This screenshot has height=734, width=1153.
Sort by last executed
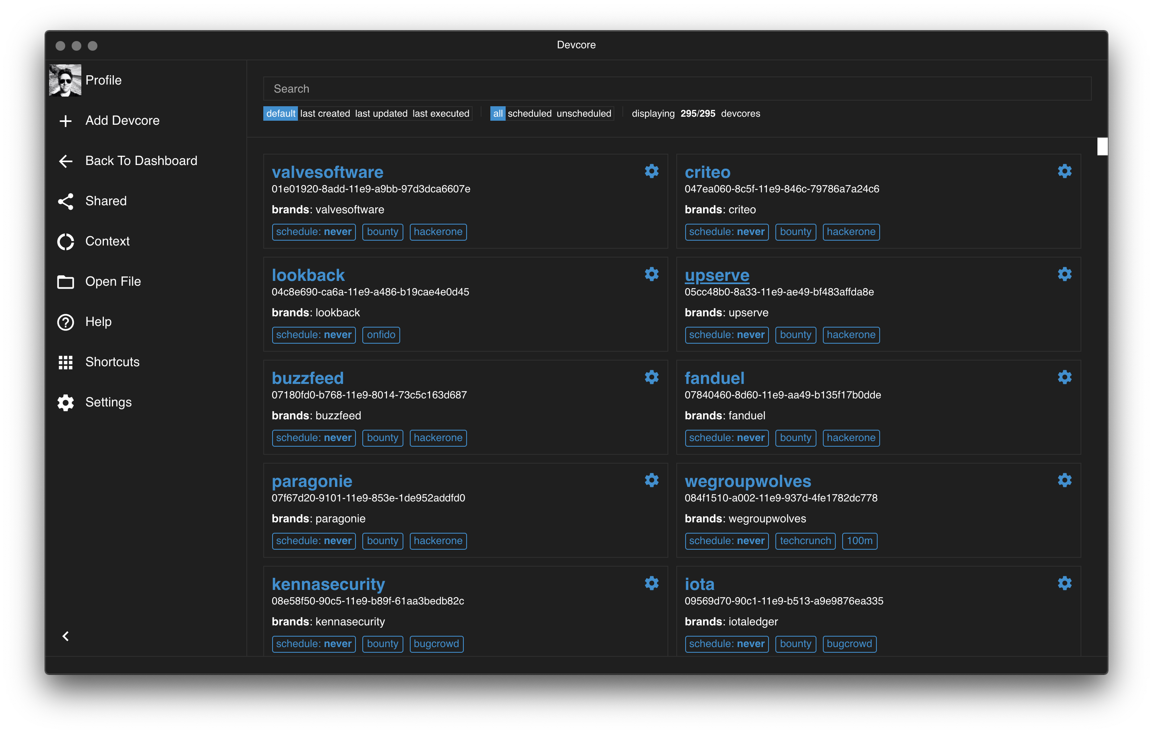pos(440,113)
